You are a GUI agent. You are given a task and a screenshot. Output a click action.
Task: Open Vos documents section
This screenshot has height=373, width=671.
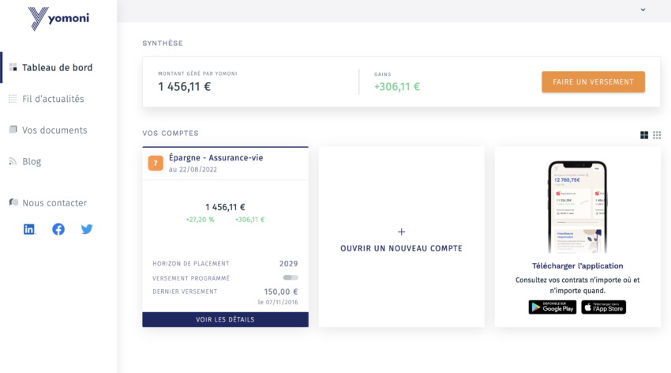point(54,130)
